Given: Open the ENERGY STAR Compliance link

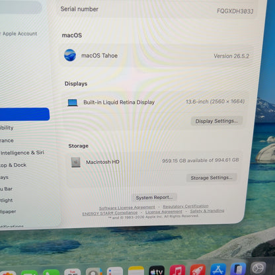Looking at the screenshot, I should [x=110, y=213].
